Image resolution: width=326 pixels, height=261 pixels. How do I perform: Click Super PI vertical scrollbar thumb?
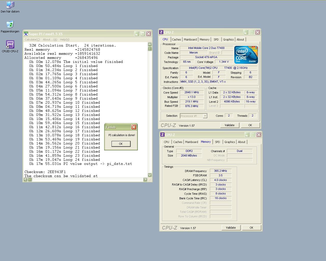[x=150, y=49]
